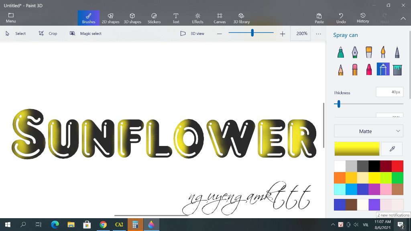Select the Calligraphy pen brush
The image size is (411, 231).
355,52
